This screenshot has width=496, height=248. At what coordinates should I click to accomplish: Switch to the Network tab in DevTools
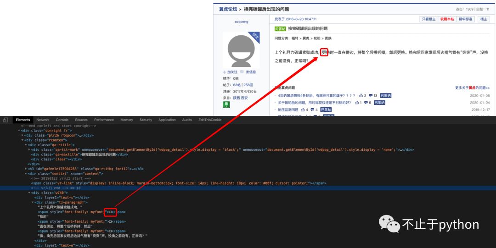43,120
